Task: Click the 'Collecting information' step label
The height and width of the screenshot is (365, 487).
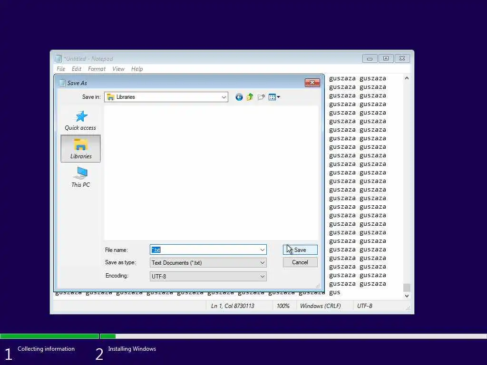Action: click(46, 349)
